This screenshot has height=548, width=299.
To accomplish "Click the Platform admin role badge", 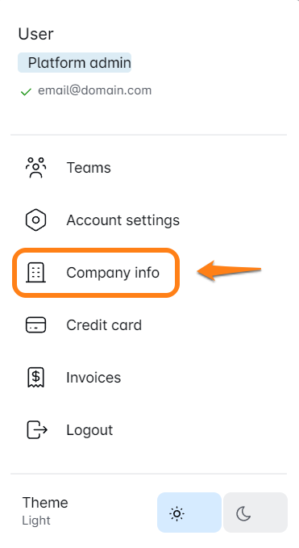I will click(75, 63).
